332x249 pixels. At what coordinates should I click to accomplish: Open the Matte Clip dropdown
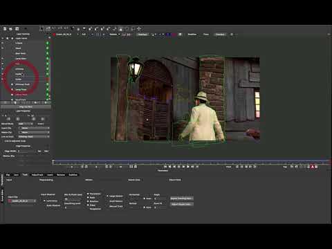click(x=34, y=132)
